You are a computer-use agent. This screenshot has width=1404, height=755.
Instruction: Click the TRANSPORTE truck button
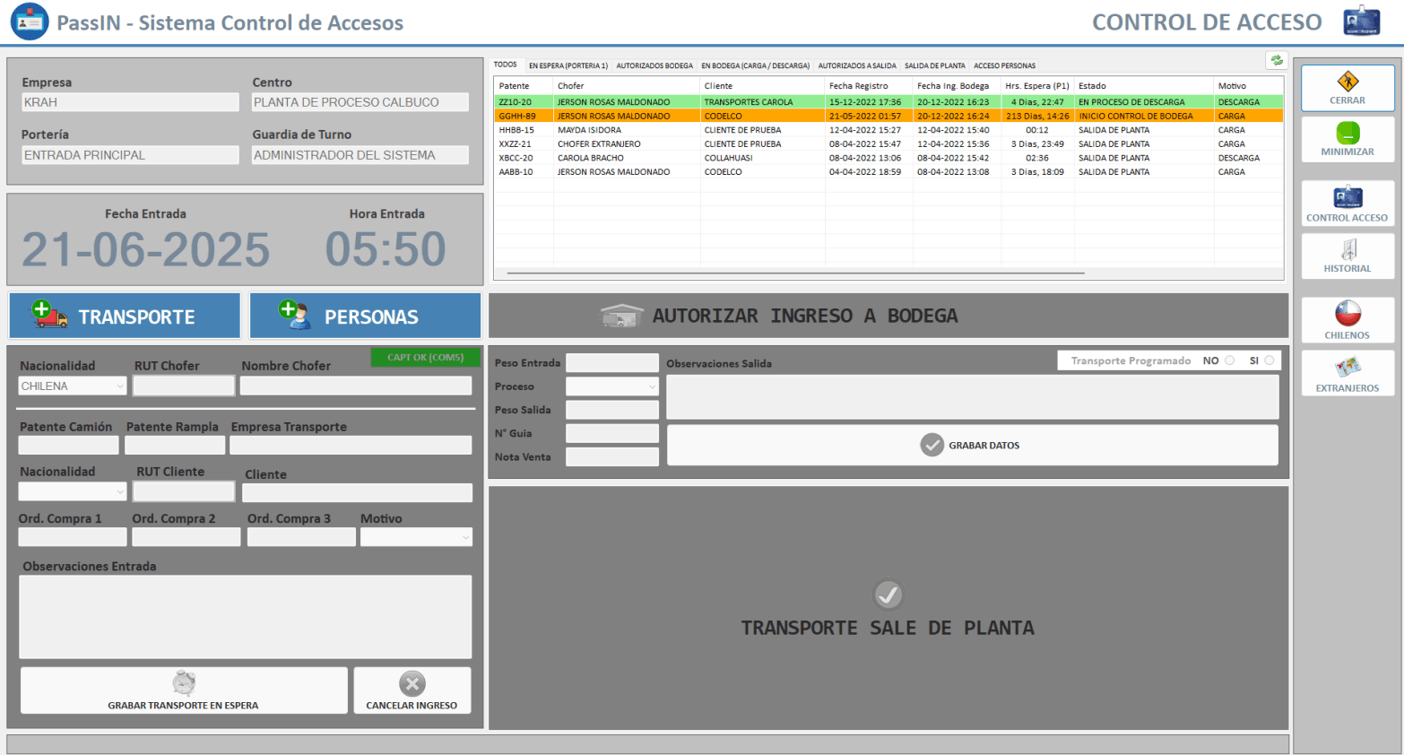(x=125, y=317)
